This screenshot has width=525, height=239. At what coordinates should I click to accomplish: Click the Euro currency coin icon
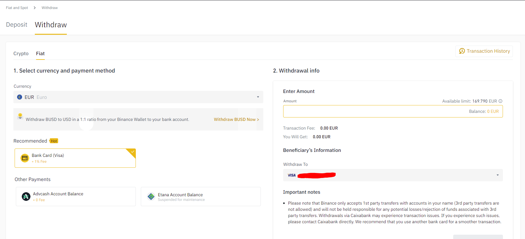click(x=20, y=97)
